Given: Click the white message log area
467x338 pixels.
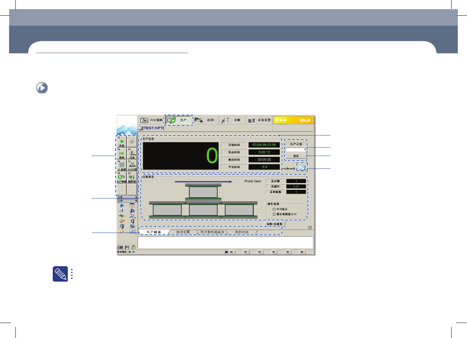Looking at the screenshot, I should pyautogui.click(x=226, y=242).
